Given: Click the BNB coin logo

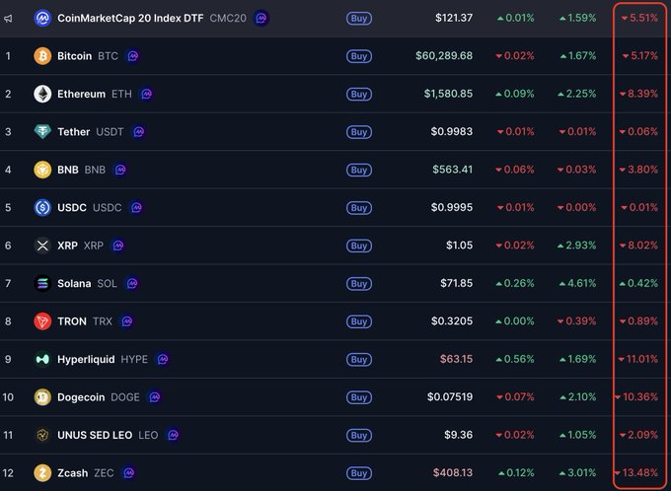Looking at the screenshot, I should tap(42, 170).
